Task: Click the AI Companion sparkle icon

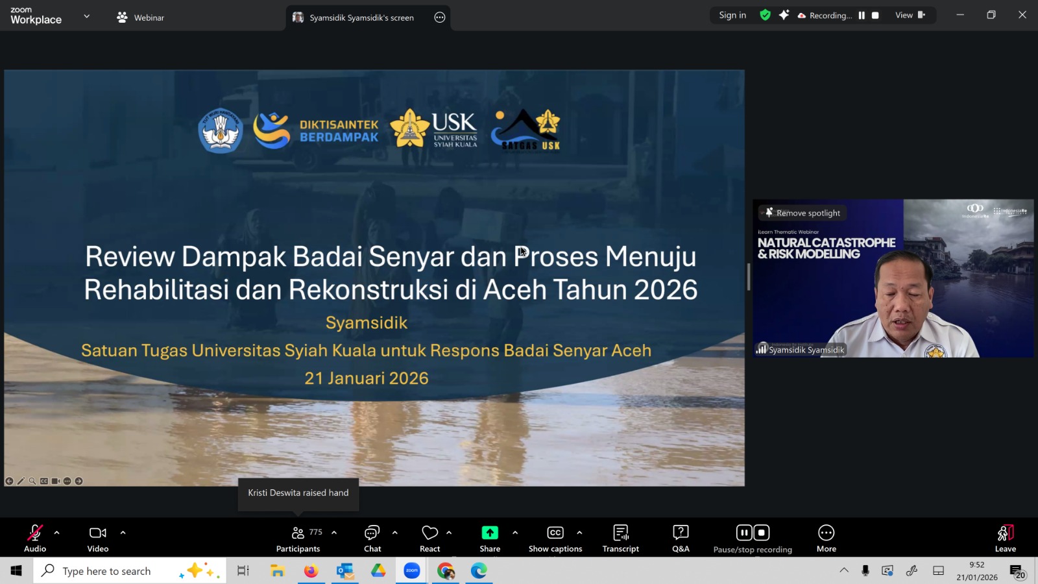Action: 784,15
